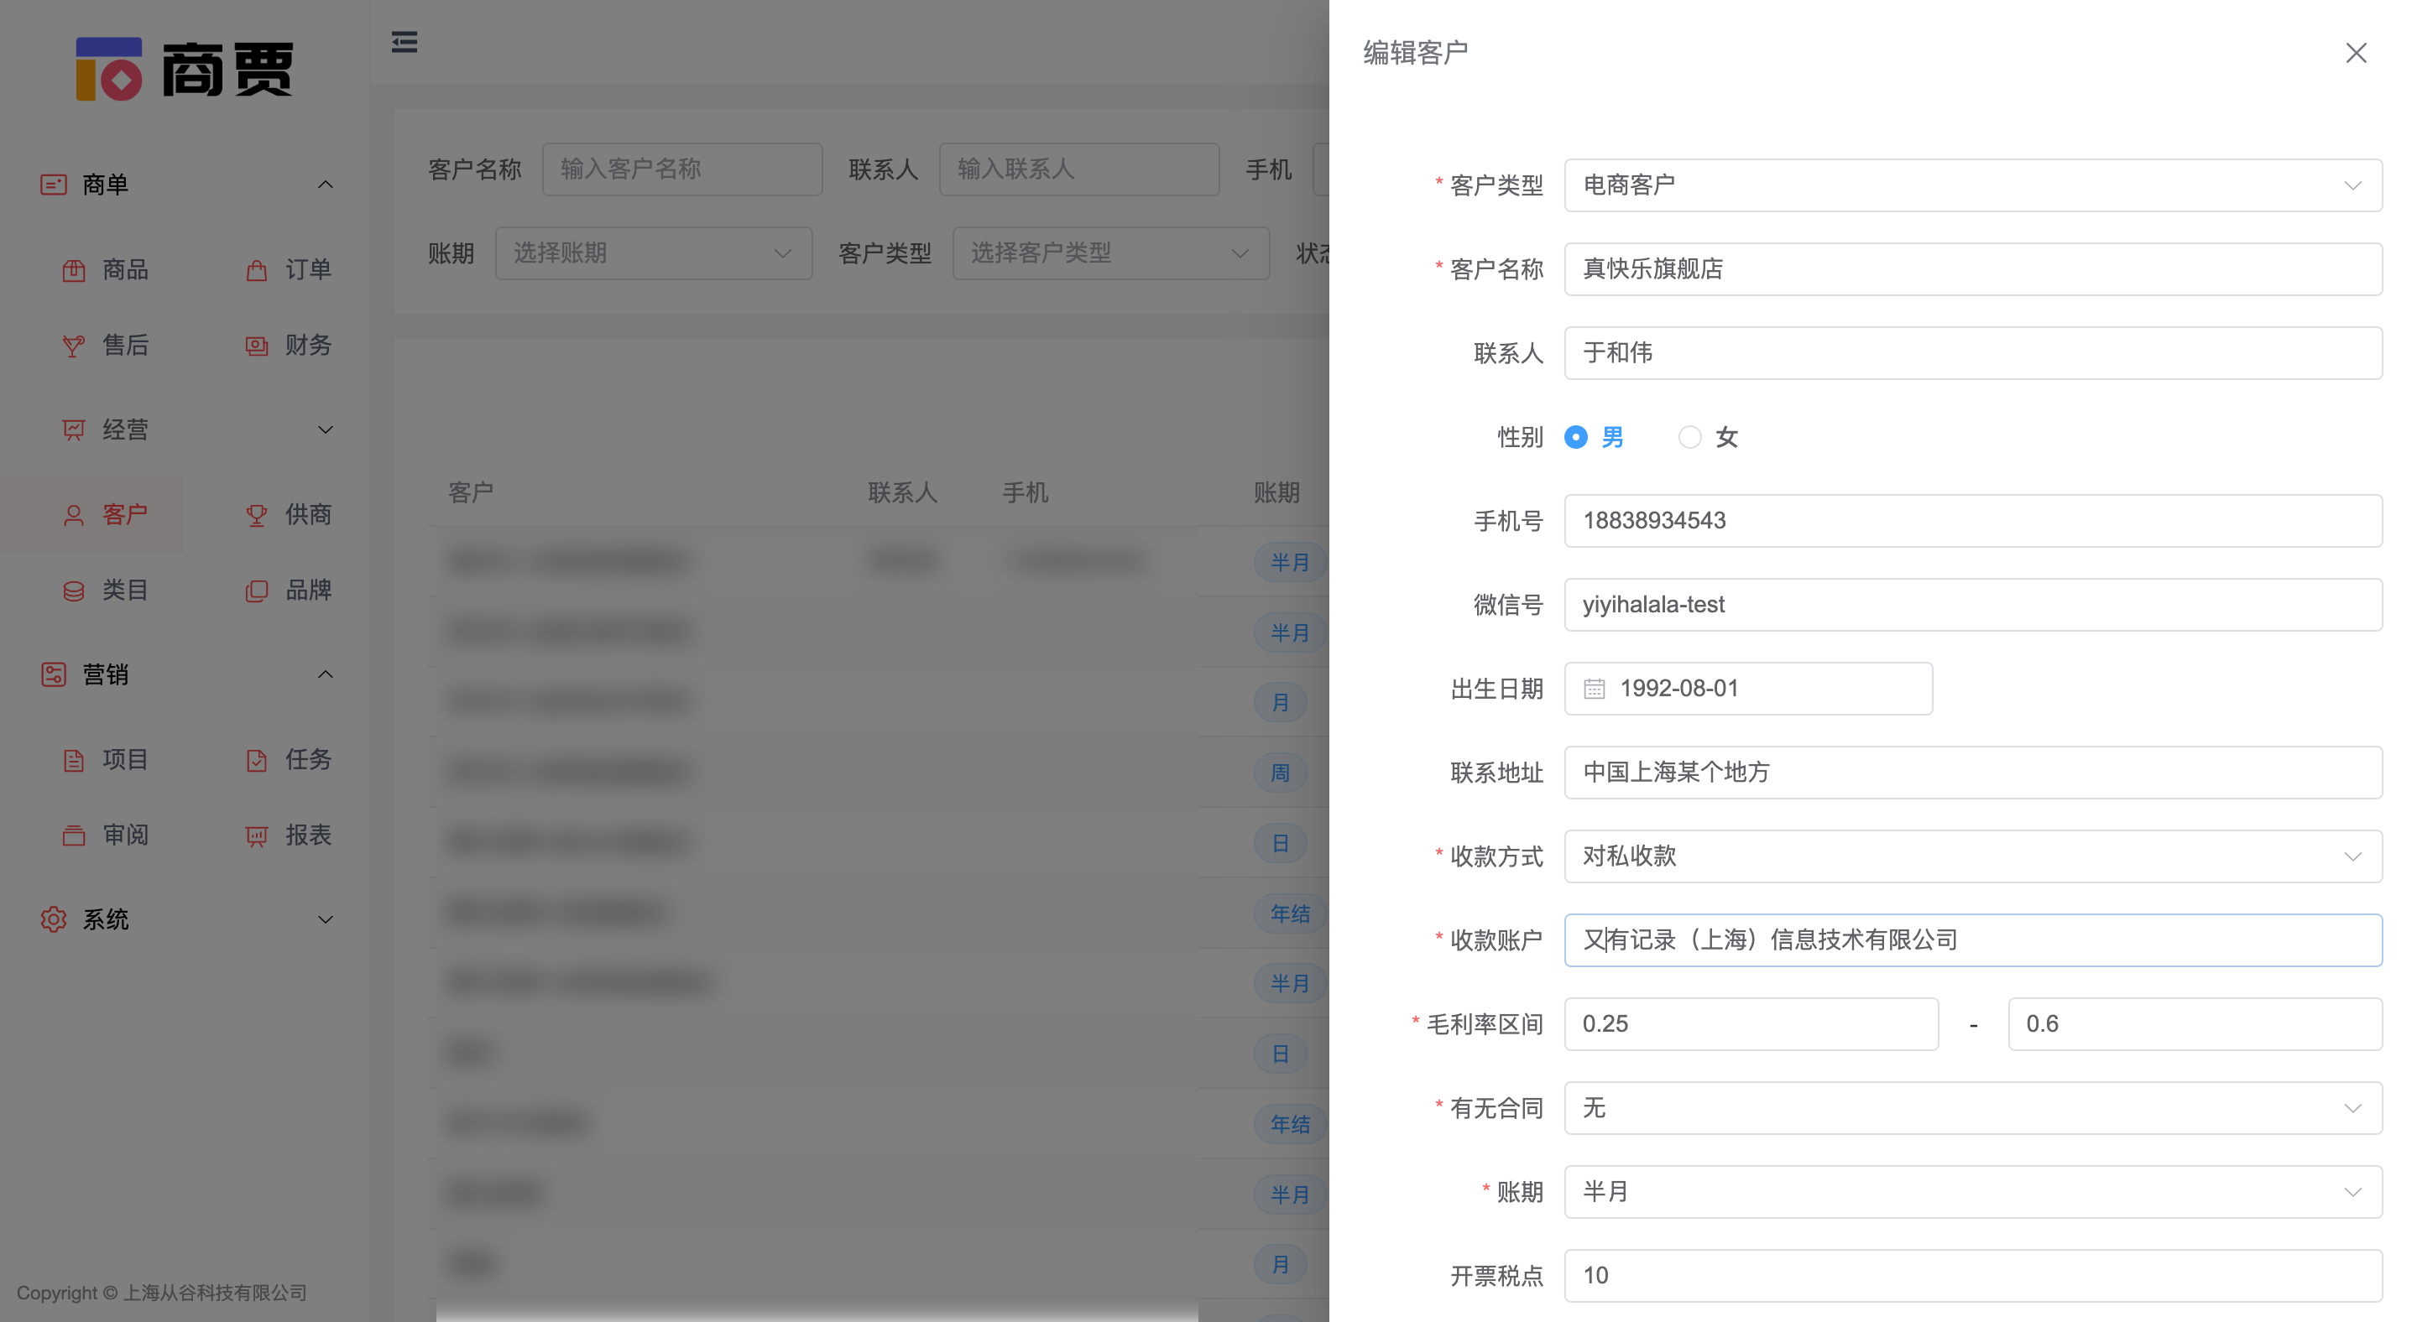Open the calendar icon beside 出生日期
The height and width of the screenshot is (1322, 2417).
pyautogui.click(x=1595, y=687)
